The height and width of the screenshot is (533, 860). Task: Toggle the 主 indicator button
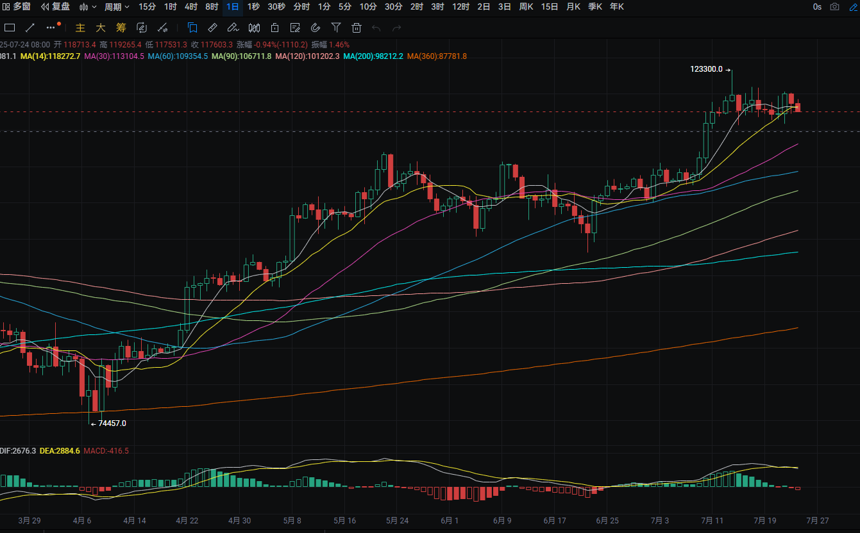pyautogui.click(x=80, y=28)
